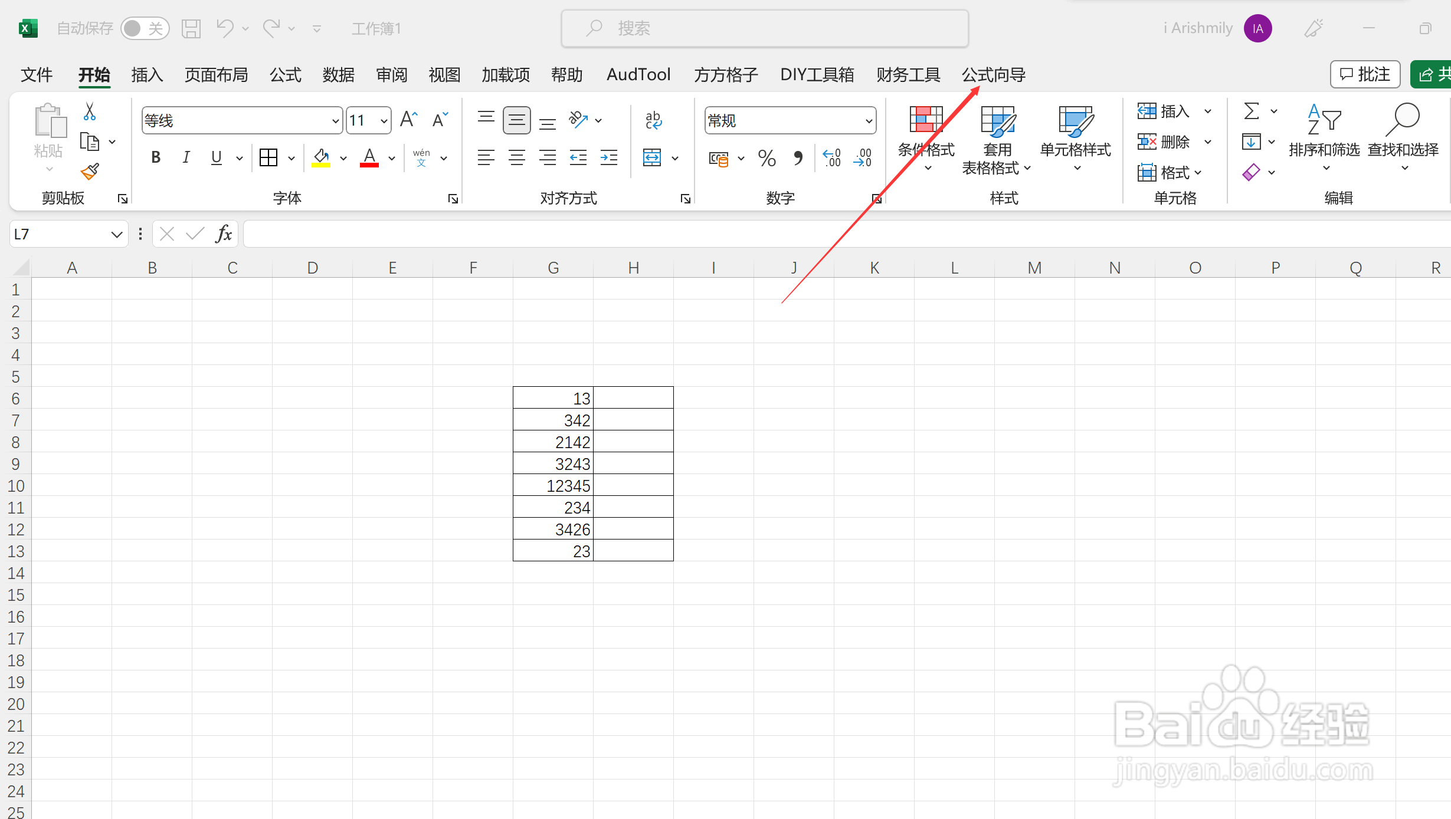Click the Cut scissors icon
Viewport: 1451px width, 819px height.
(90, 111)
